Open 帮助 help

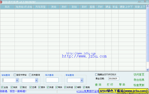(122, 84)
